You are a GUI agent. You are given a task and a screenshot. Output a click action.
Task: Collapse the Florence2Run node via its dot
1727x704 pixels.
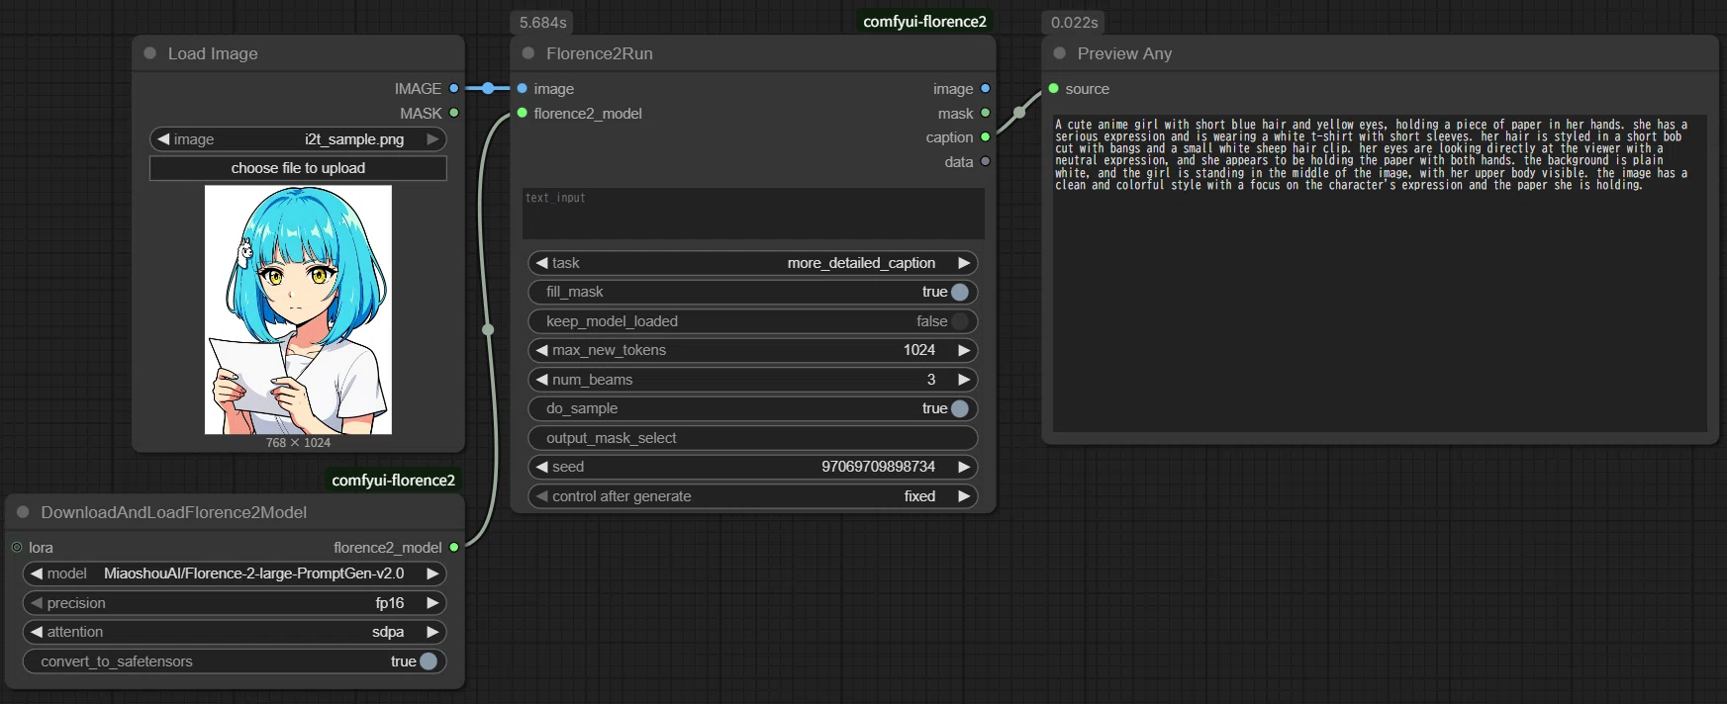tap(528, 53)
